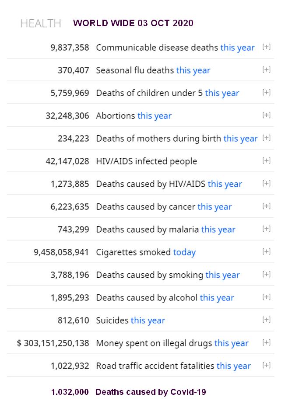306x408 pixels.
Task: Open [+] for Deaths of children under 5
Action: (266, 93)
